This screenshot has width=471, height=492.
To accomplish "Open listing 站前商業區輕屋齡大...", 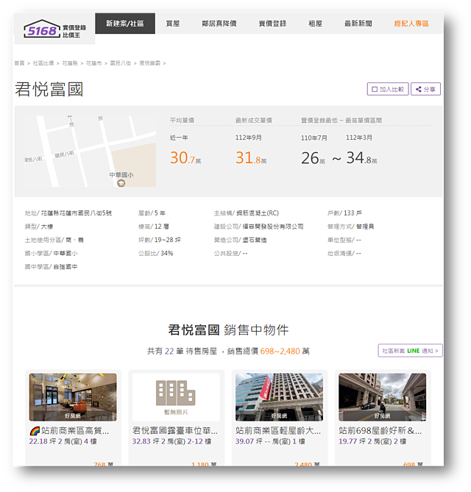I will click(x=278, y=431).
